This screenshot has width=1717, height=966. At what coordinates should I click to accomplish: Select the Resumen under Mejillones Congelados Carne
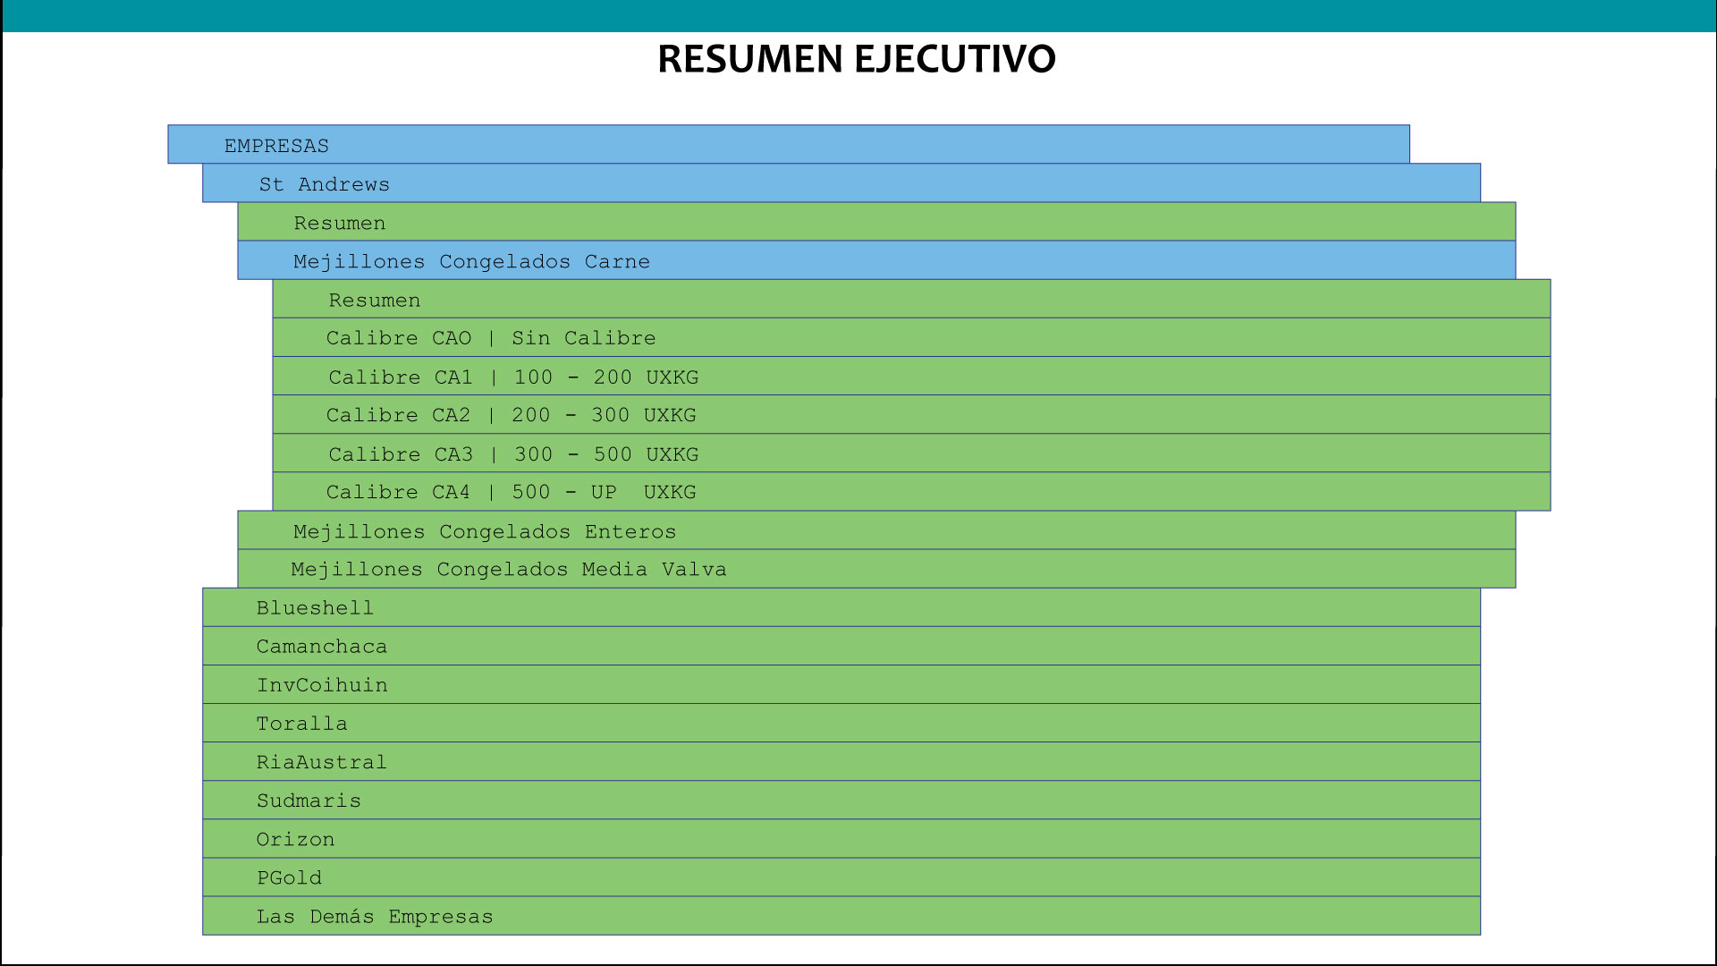[374, 300]
